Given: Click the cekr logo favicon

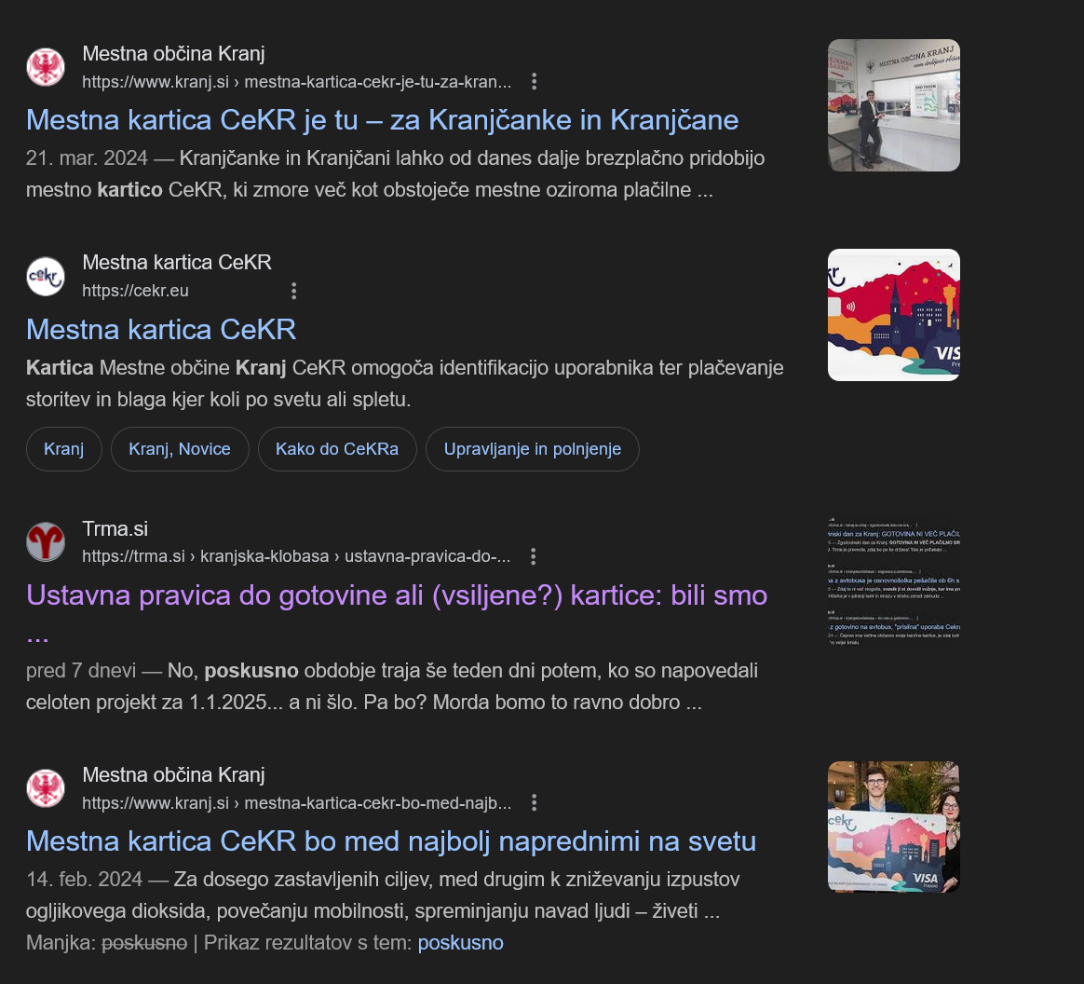Looking at the screenshot, I should [46, 277].
